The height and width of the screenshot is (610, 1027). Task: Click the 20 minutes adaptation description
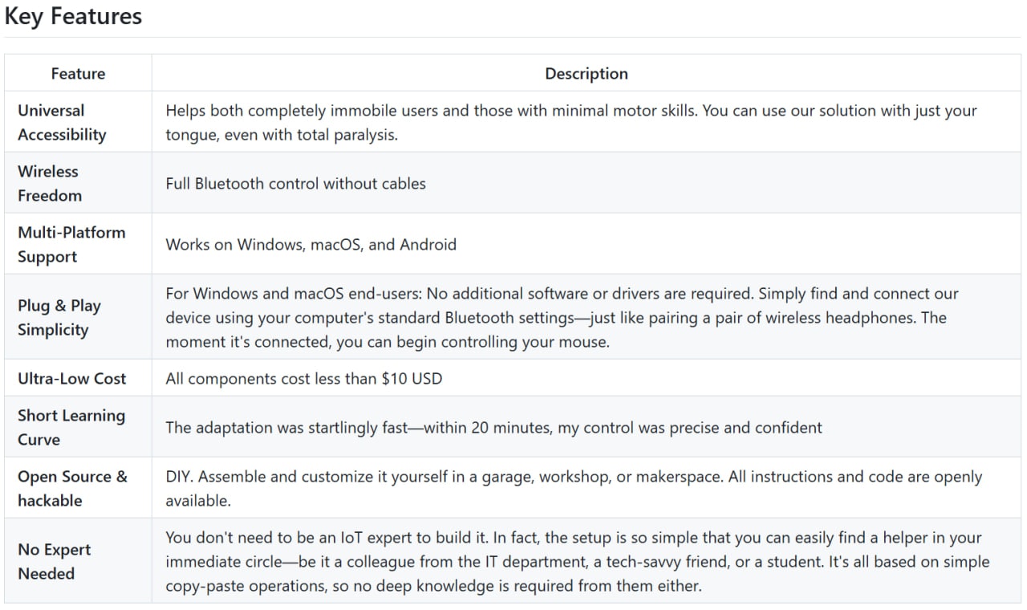pos(493,427)
